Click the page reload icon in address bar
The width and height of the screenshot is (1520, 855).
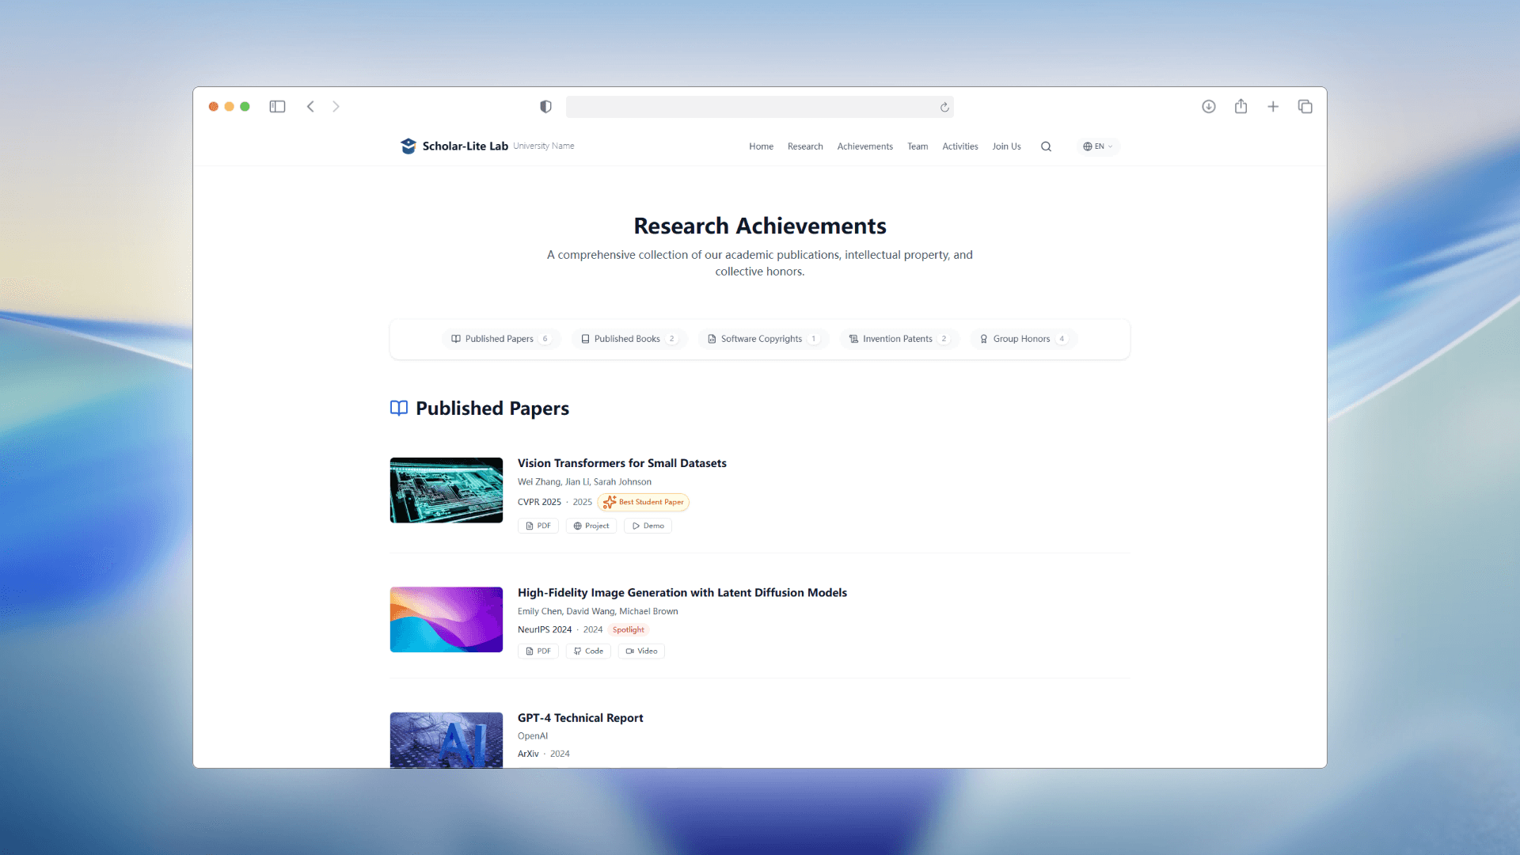coord(944,107)
